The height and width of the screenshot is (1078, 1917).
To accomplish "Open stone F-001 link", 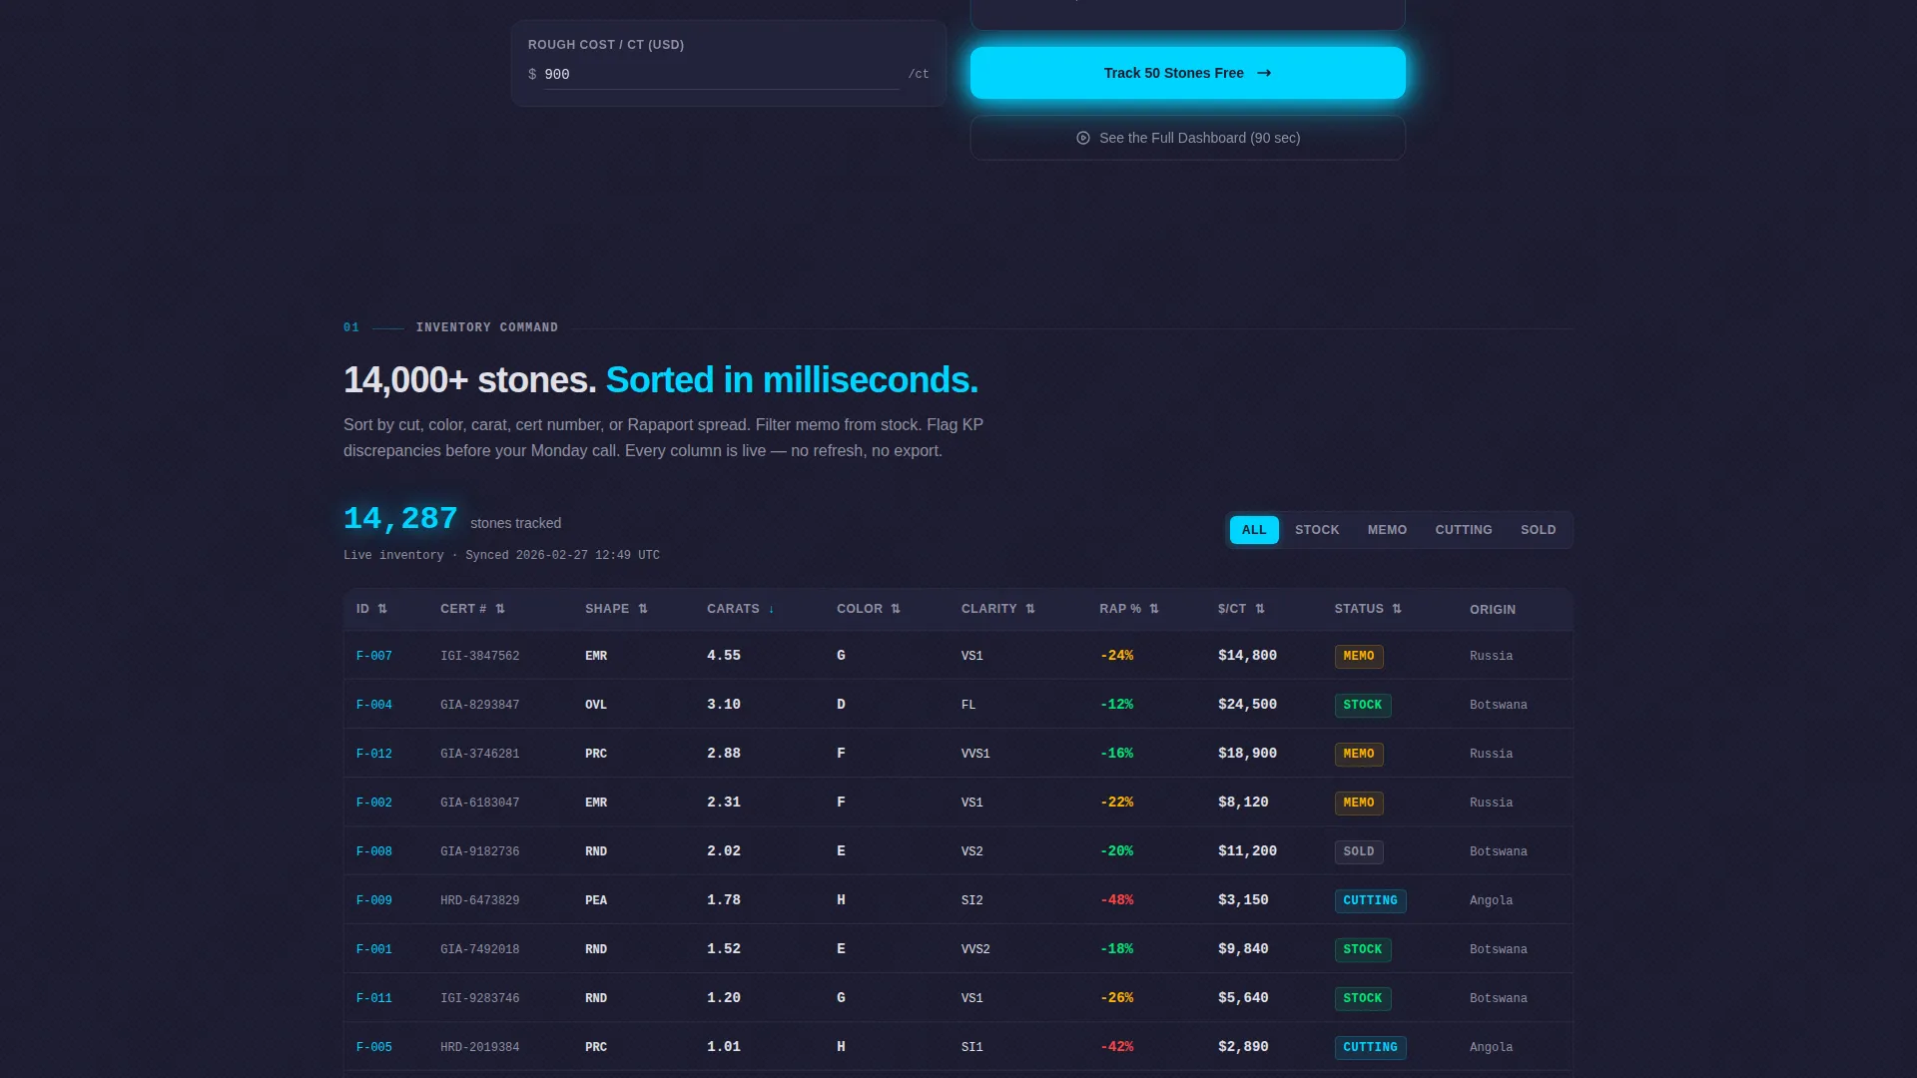I will click(x=374, y=949).
